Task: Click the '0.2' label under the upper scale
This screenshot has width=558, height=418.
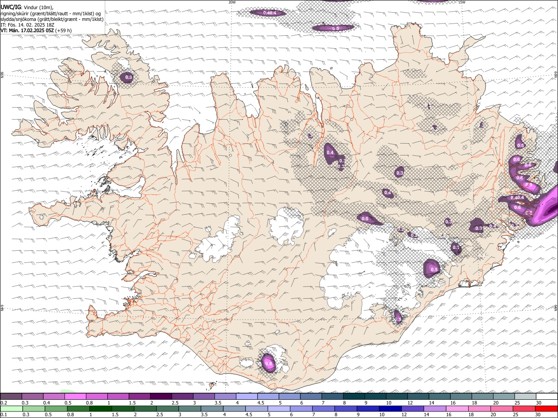Action: (x=4, y=403)
